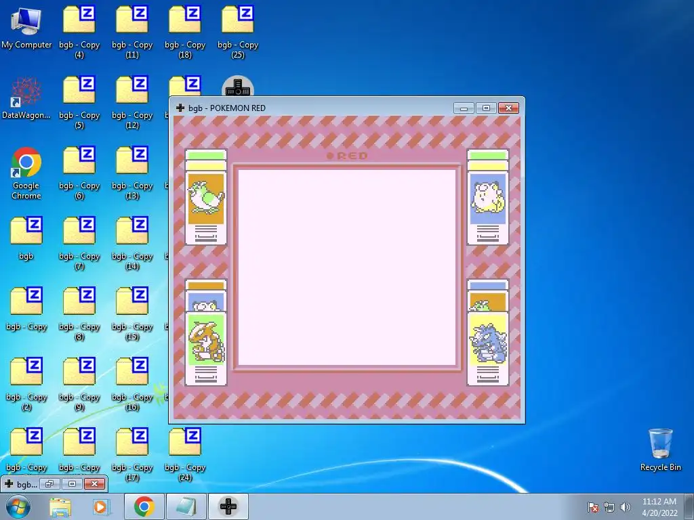Select the bgb - Copy (17) folder
The height and width of the screenshot is (520, 694).
[132, 454]
